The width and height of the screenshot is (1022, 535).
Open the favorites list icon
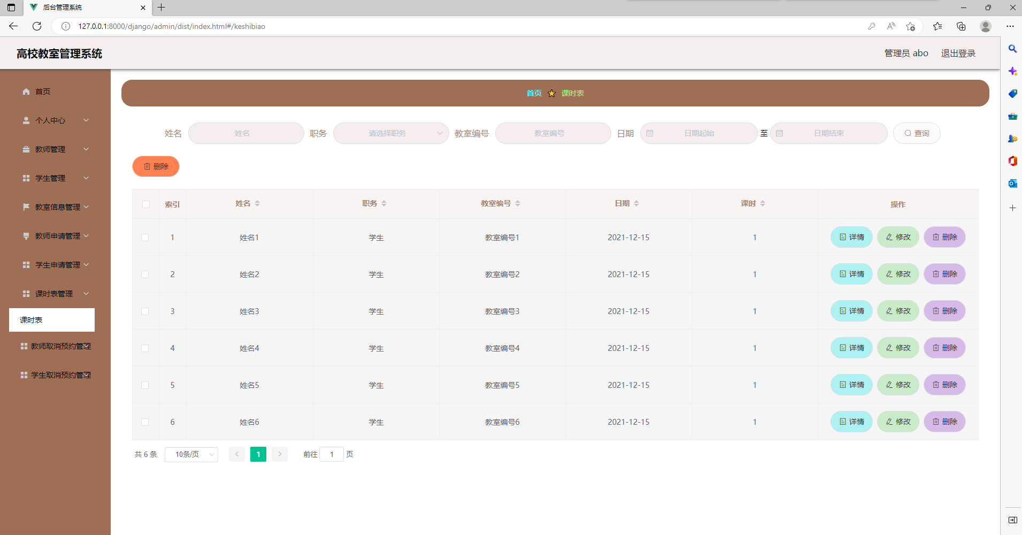pos(938,26)
